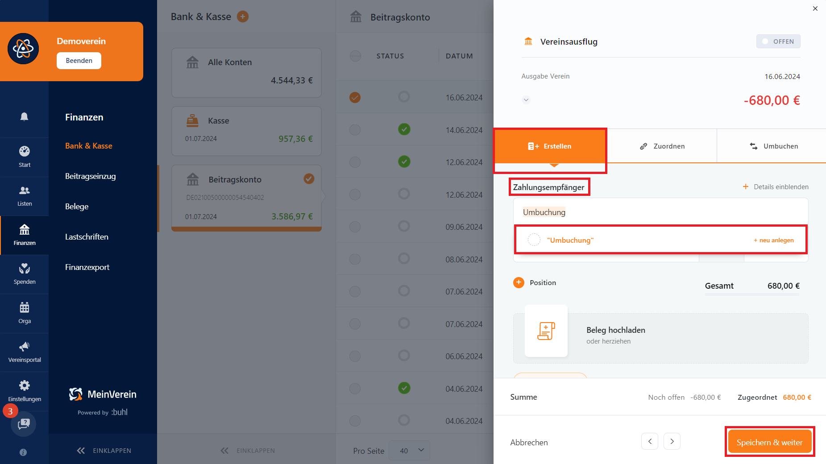The width and height of the screenshot is (826, 464).
Task: Select the "Umbuchung" radio option
Action: coord(534,240)
